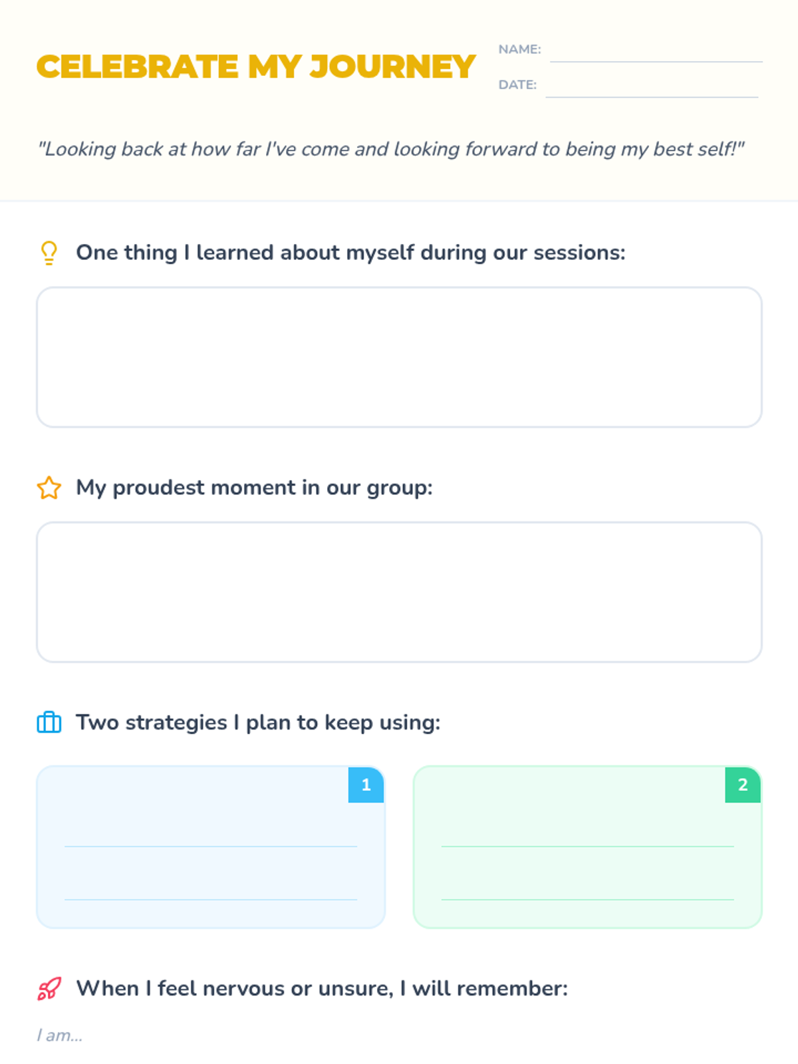This screenshot has width=798, height=1064.
Task: Click the 'When I feel nervous or unsure' heading
Action: pyautogui.click(x=322, y=989)
